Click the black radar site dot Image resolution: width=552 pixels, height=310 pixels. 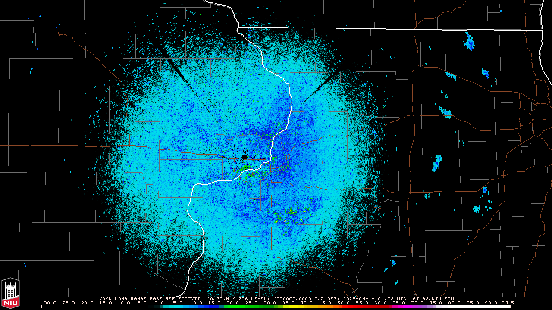[x=245, y=157]
